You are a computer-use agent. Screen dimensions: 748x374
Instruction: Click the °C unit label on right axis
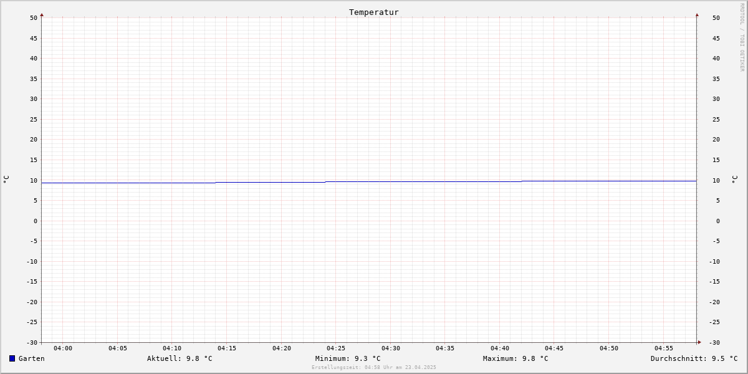click(x=734, y=180)
